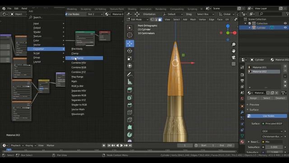The image size is (289, 163).
Task: Click the zoom viewport magnifier icon
Action: [233, 44]
